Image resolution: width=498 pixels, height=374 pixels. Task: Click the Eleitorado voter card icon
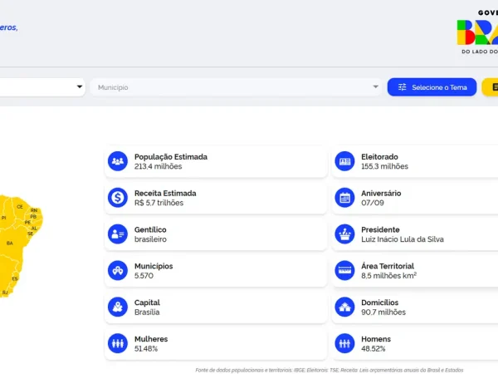[344, 161]
